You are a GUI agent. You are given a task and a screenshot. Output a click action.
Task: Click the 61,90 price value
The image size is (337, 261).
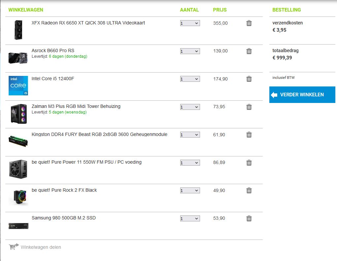click(219, 135)
